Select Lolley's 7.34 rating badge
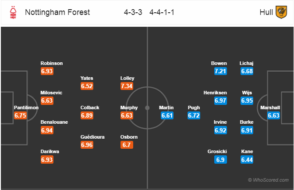Viewport: 294px width, 190px height. point(127,86)
